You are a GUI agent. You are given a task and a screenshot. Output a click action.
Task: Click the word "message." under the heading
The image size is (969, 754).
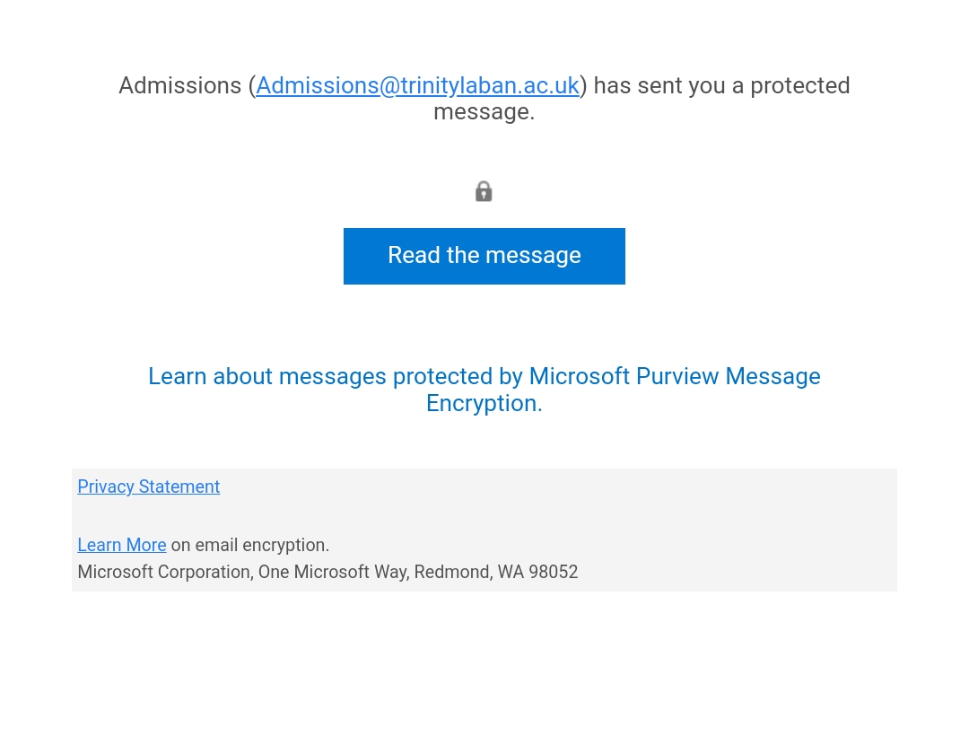coord(484,112)
